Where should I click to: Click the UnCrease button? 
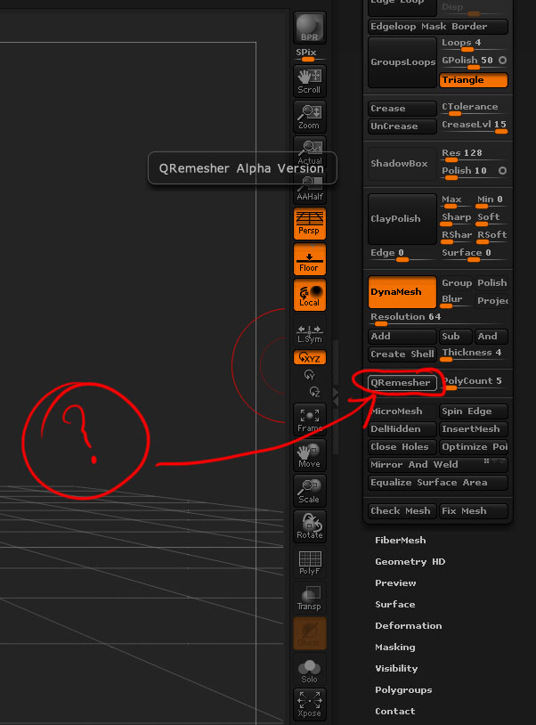click(402, 126)
